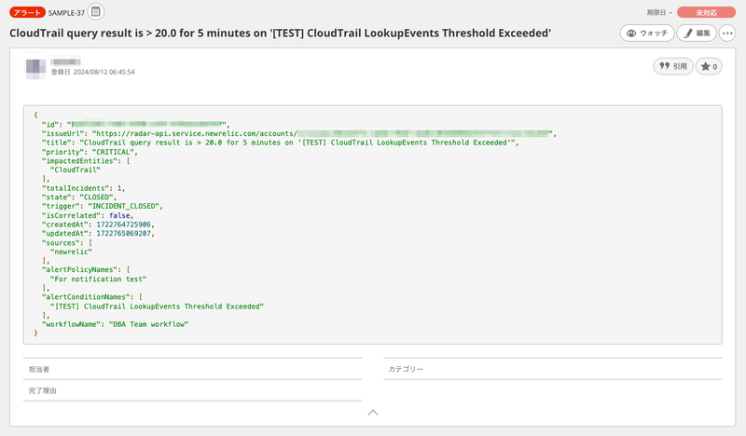
Task: Click the "totalIncidents": 1 line
Action: 83,188
